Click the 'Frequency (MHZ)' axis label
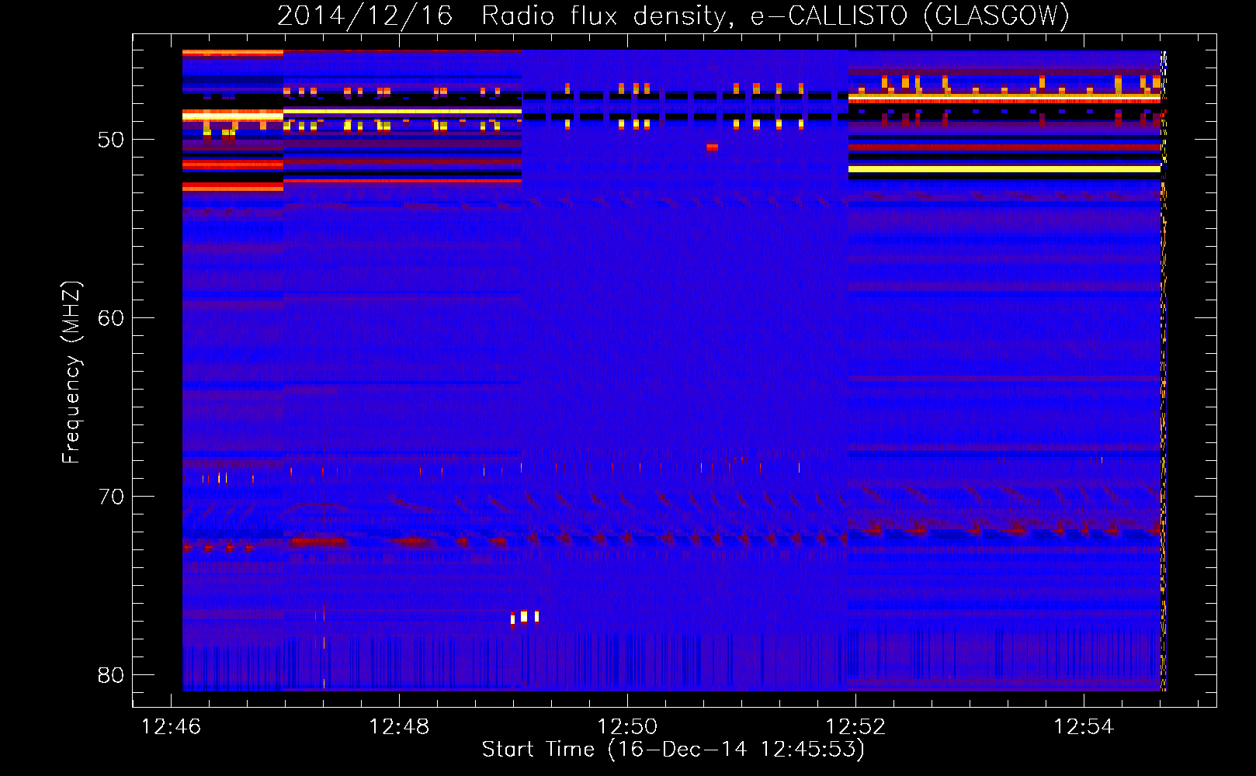 [71, 372]
